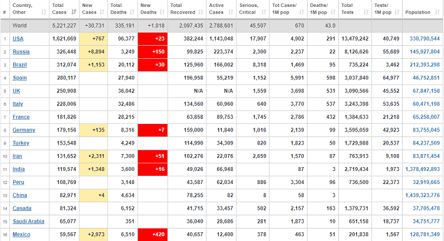The width and height of the screenshot is (444, 241).
Task: Open the Mexico country link
Action: tap(21, 234)
